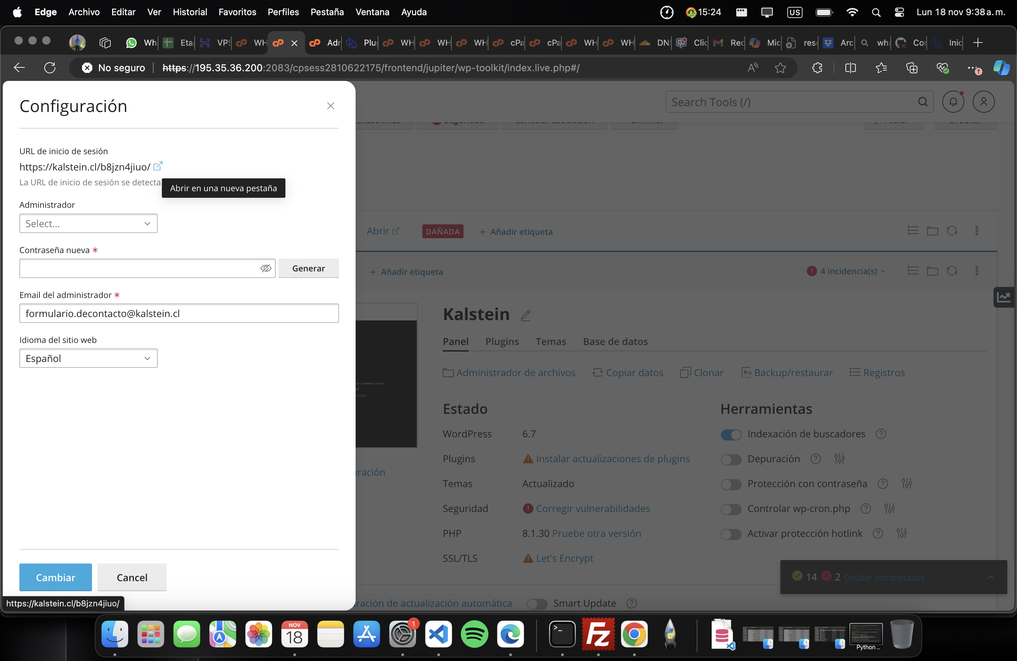This screenshot has width=1017, height=661.
Task: Click Pruebe otra versión PHP link
Action: point(596,533)
